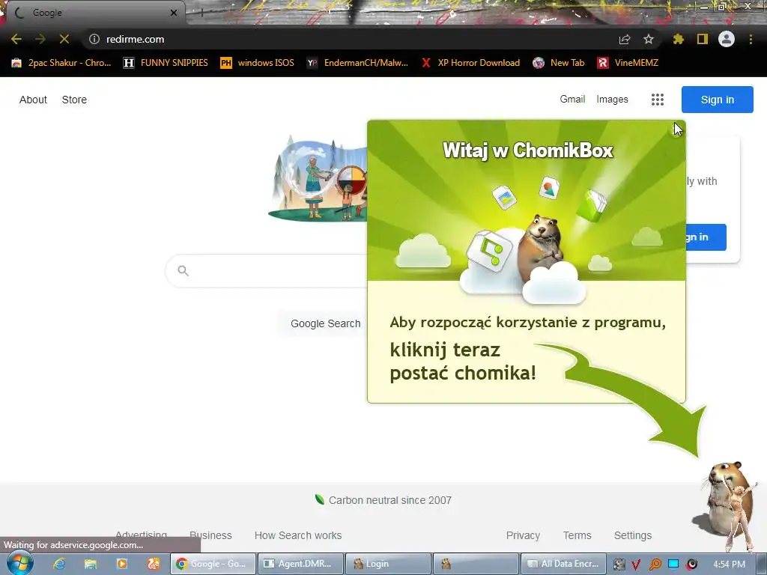The image size is (767, 575).
Task: Switch to unlabeled hamster taskbar window
Action: coord(476,564)
